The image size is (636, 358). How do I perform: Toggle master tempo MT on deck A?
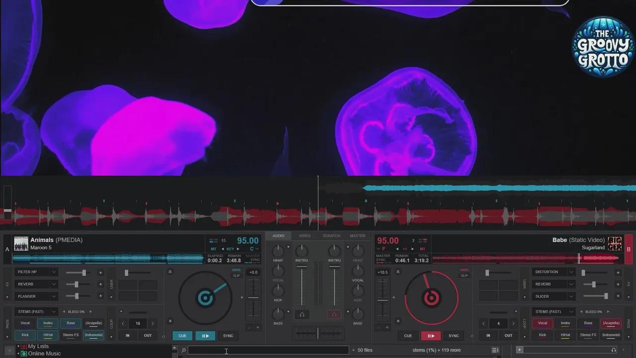click(x=213, y=249)
